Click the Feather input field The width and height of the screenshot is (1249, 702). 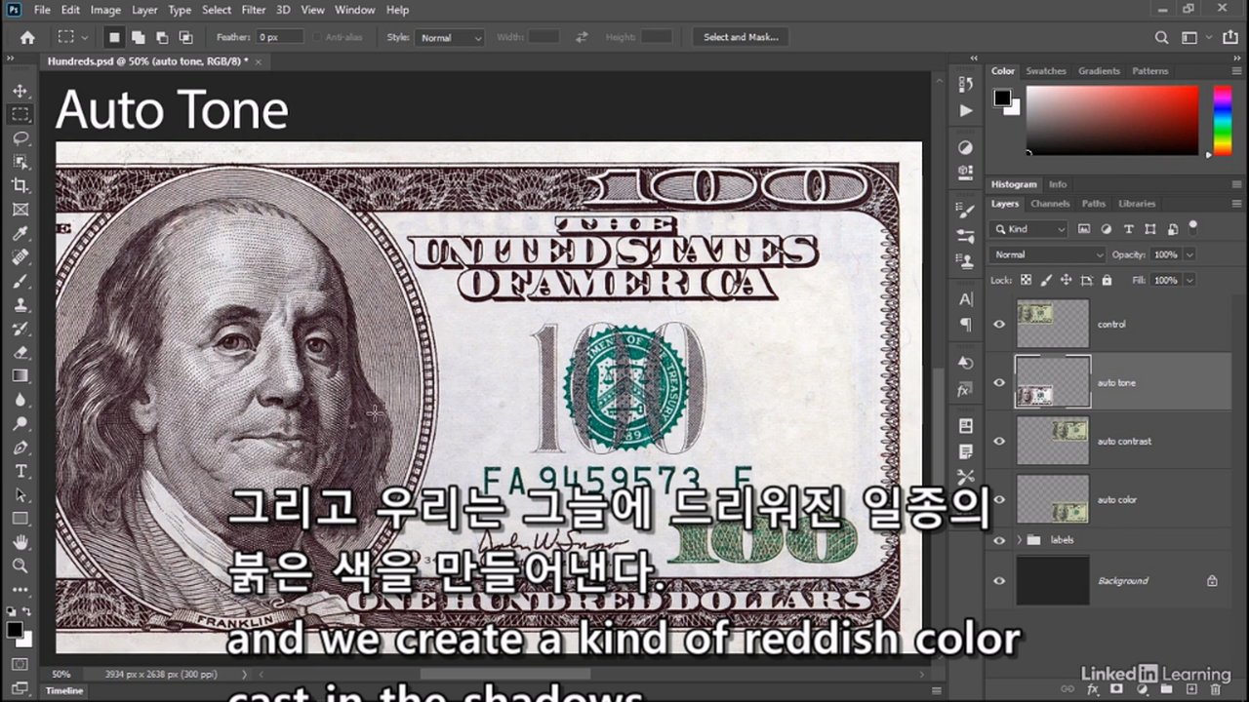(280, 37)
